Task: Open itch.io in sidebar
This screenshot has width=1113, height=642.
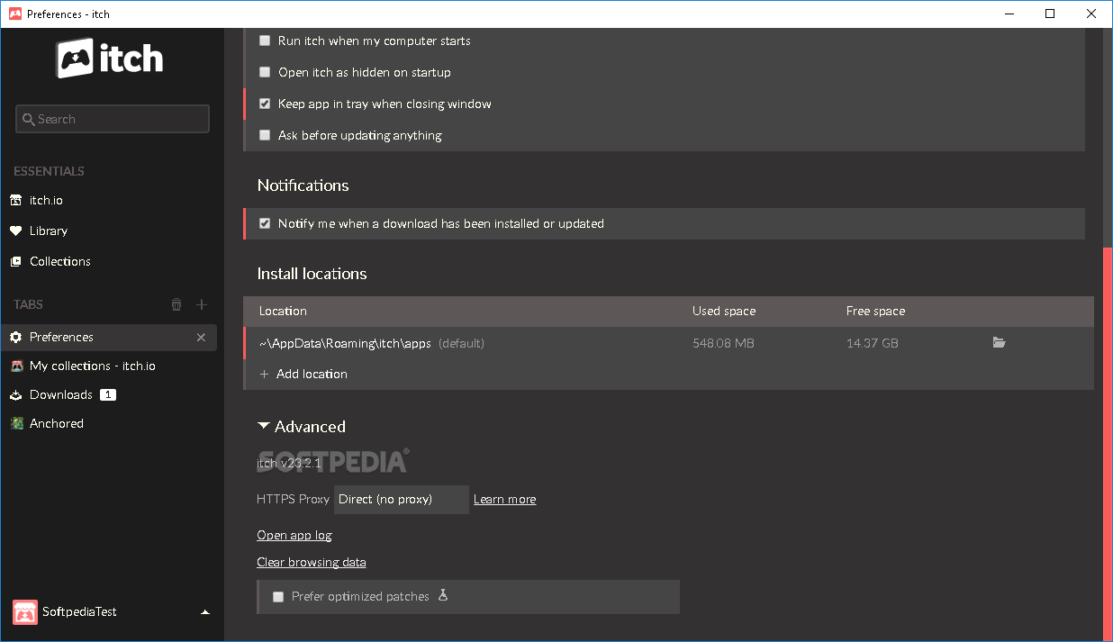Action: click(46, 200)
